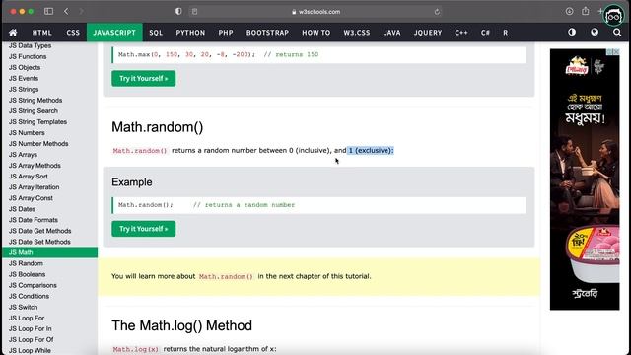Viewport: 631px width, 355px height.
Task: Show Safari downloads
Action: (x=569, y=11)
